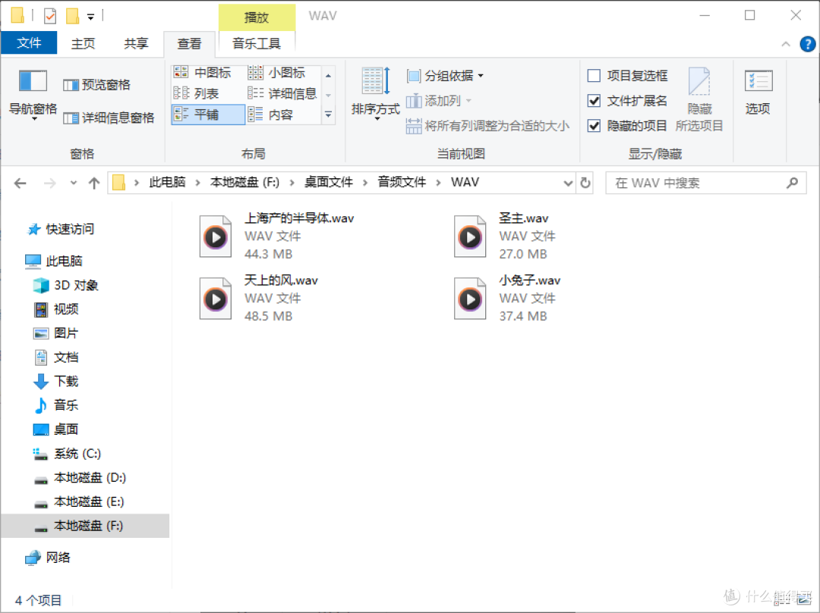The width and height of the screenshot is (820, 613).
Task: Toggle the Details pane (详细信息窗格)
Action: 109,118
